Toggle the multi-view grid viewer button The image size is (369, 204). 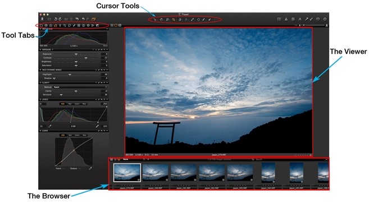click(x=112, y=25)
